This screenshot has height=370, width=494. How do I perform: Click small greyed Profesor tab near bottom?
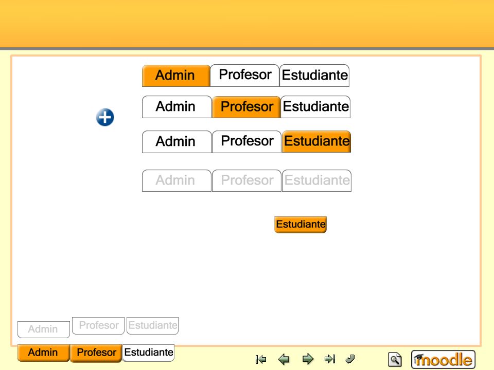[x=98, y=326]
